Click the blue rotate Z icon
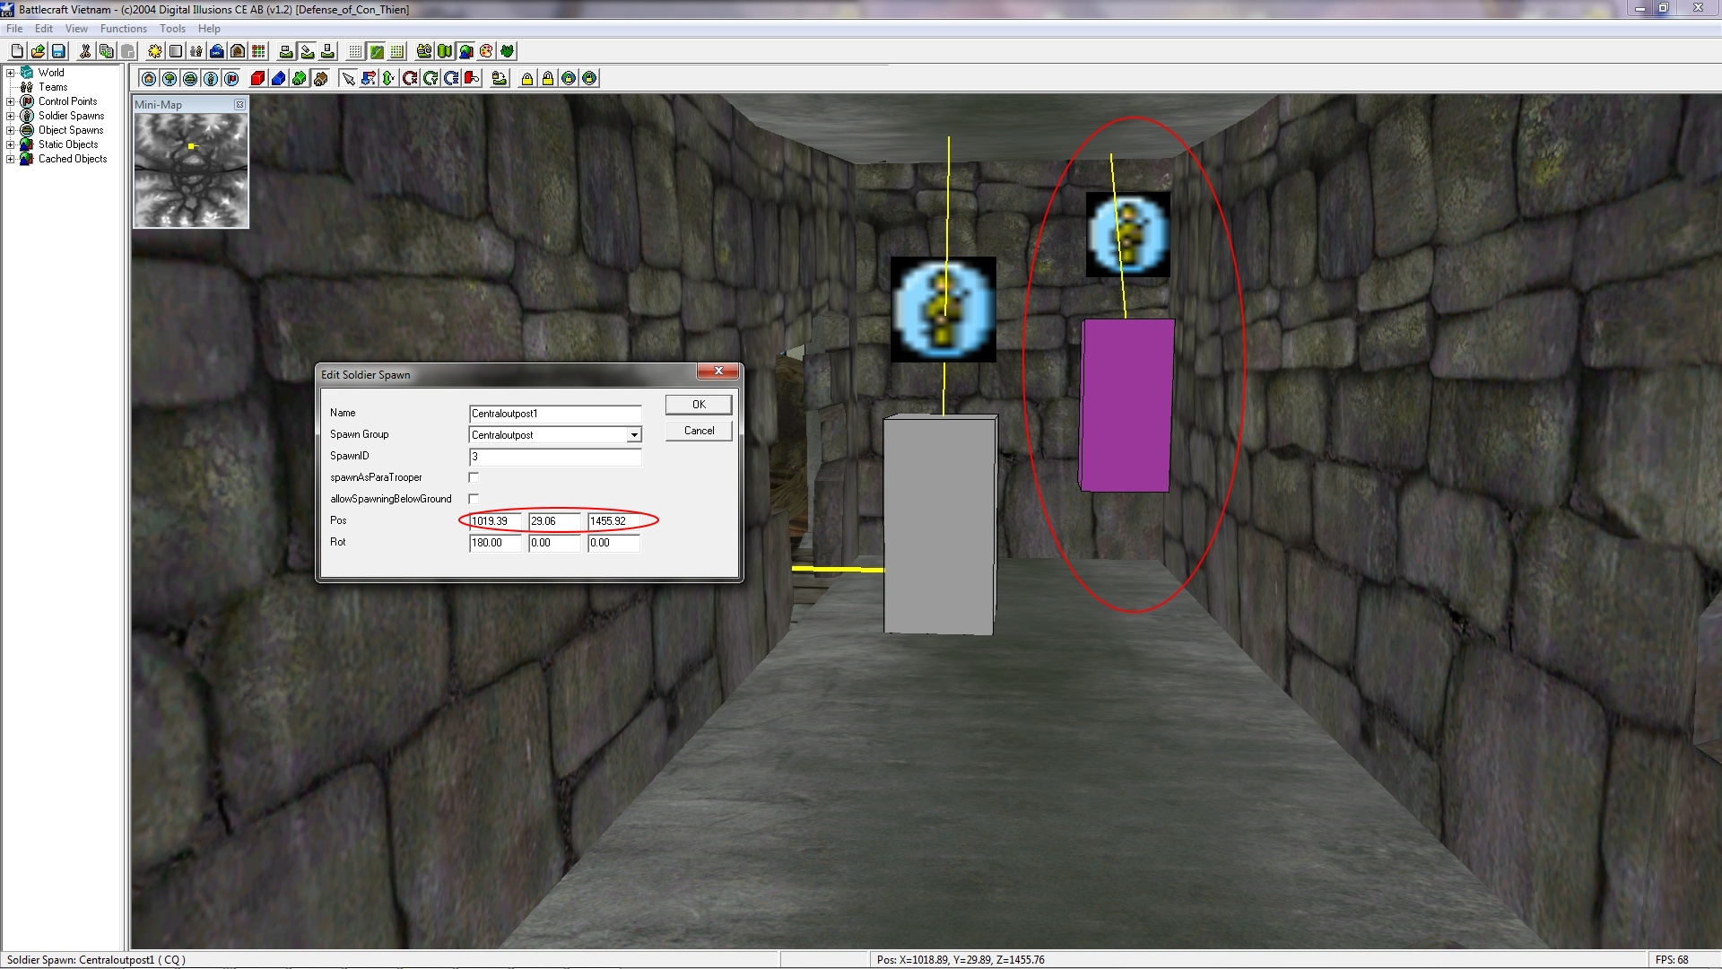Screen dimensions: 1722x969 451,79
